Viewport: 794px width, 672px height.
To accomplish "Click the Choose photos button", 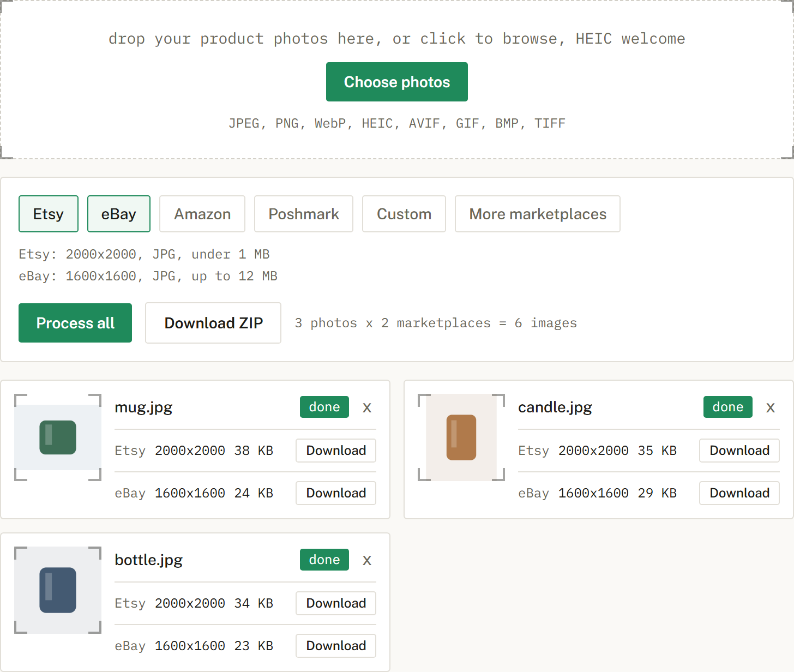I will (397, 82).
